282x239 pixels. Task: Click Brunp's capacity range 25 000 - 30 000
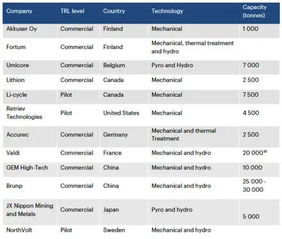click(x=254, y=186)
